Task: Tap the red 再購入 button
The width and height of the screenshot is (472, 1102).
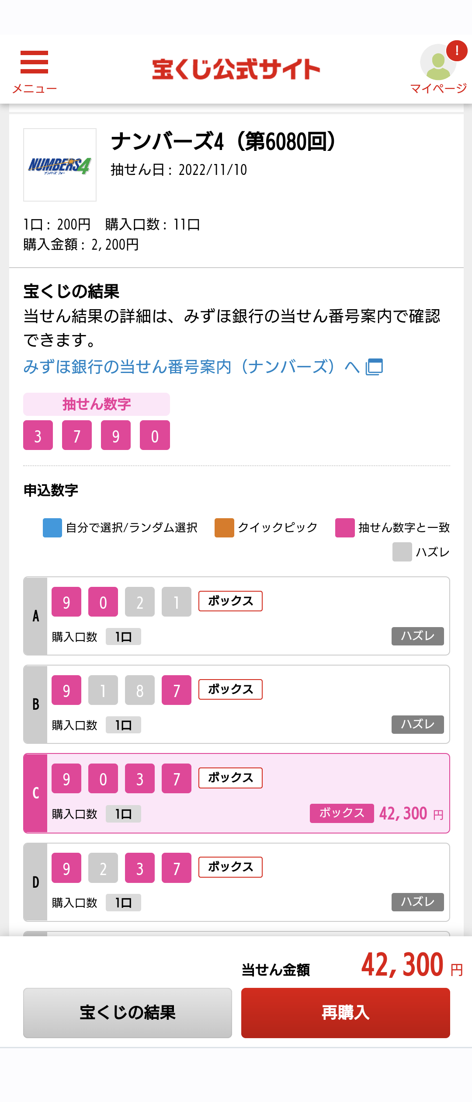Action: coord(346,1013)
